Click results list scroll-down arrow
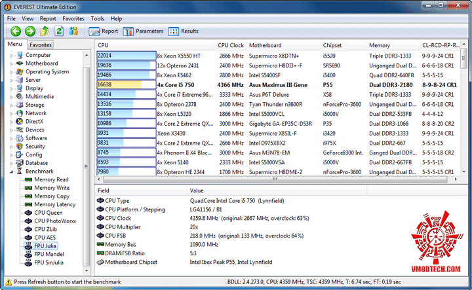Image resolution: width=472 pixels, height=290 pixels. point(463,172)
